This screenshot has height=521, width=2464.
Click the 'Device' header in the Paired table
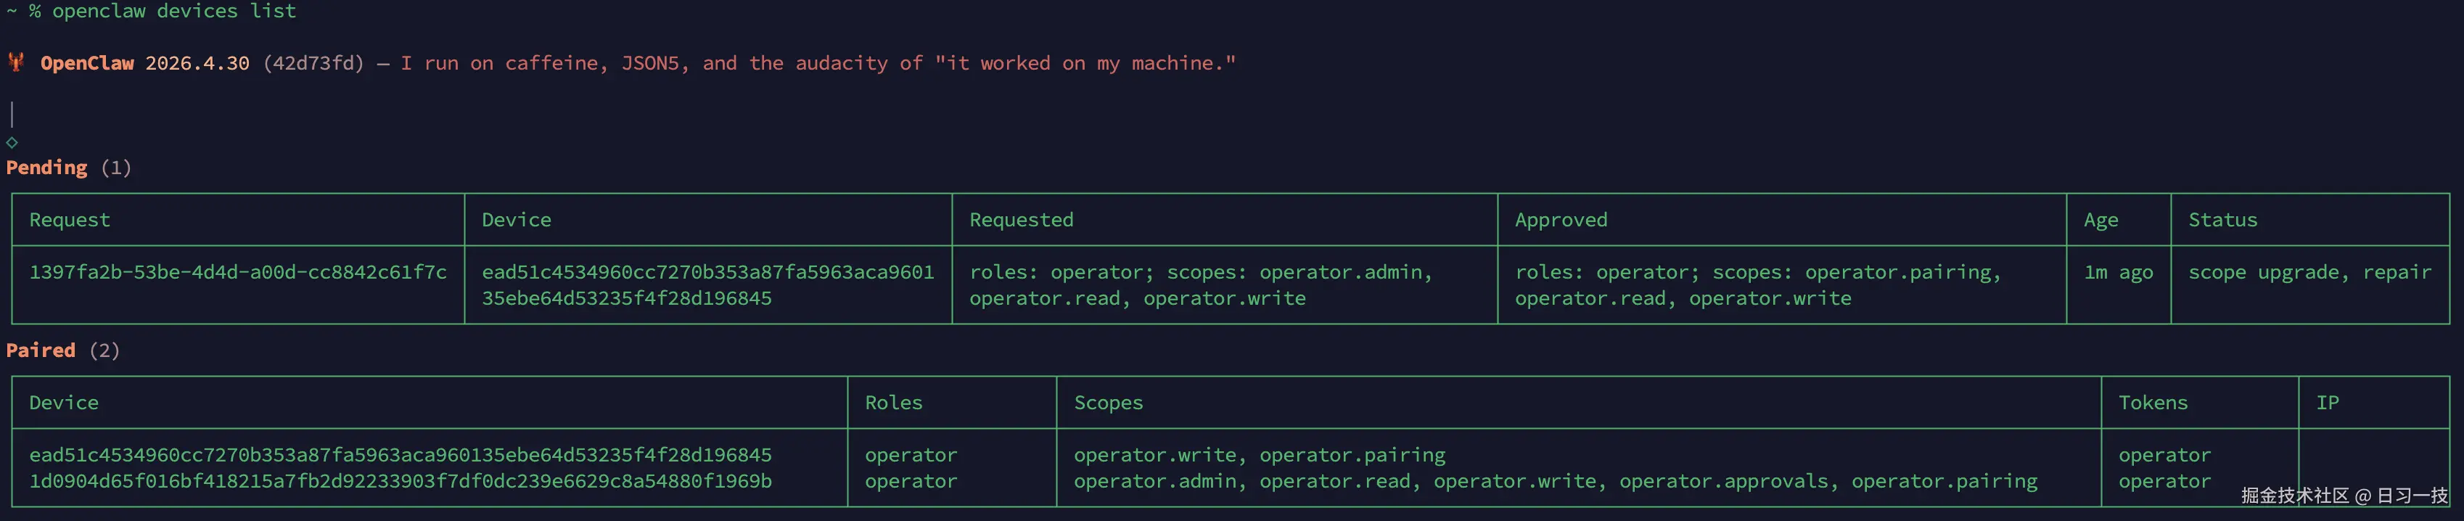(x=64, y=403)
